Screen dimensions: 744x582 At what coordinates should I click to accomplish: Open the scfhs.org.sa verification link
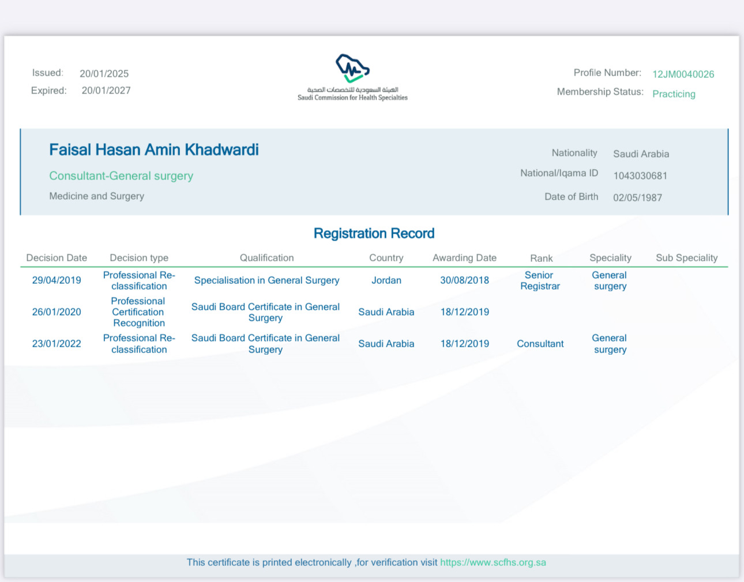[493, 562]
